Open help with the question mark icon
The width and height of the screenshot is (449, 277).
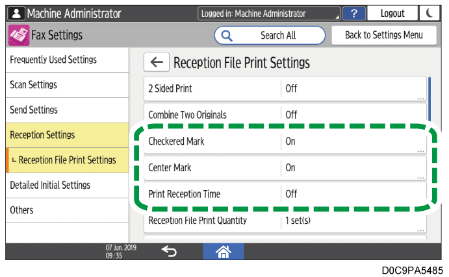click(x=353, y=13)
